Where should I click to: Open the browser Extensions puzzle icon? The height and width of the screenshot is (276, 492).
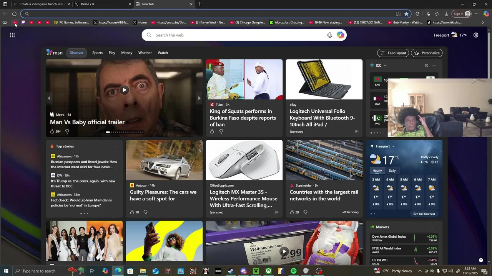[x=417, y=14]
